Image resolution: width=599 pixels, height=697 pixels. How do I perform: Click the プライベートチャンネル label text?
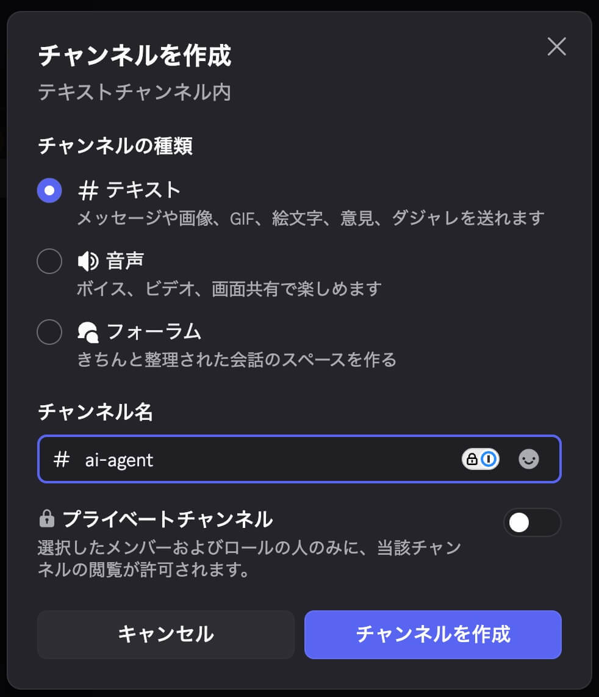(167, 519)
